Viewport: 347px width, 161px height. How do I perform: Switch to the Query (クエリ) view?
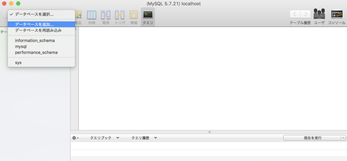[148, 17]
